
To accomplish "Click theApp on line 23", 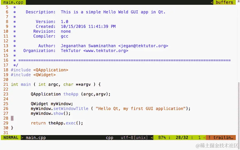I will click(x=71, y=94).
